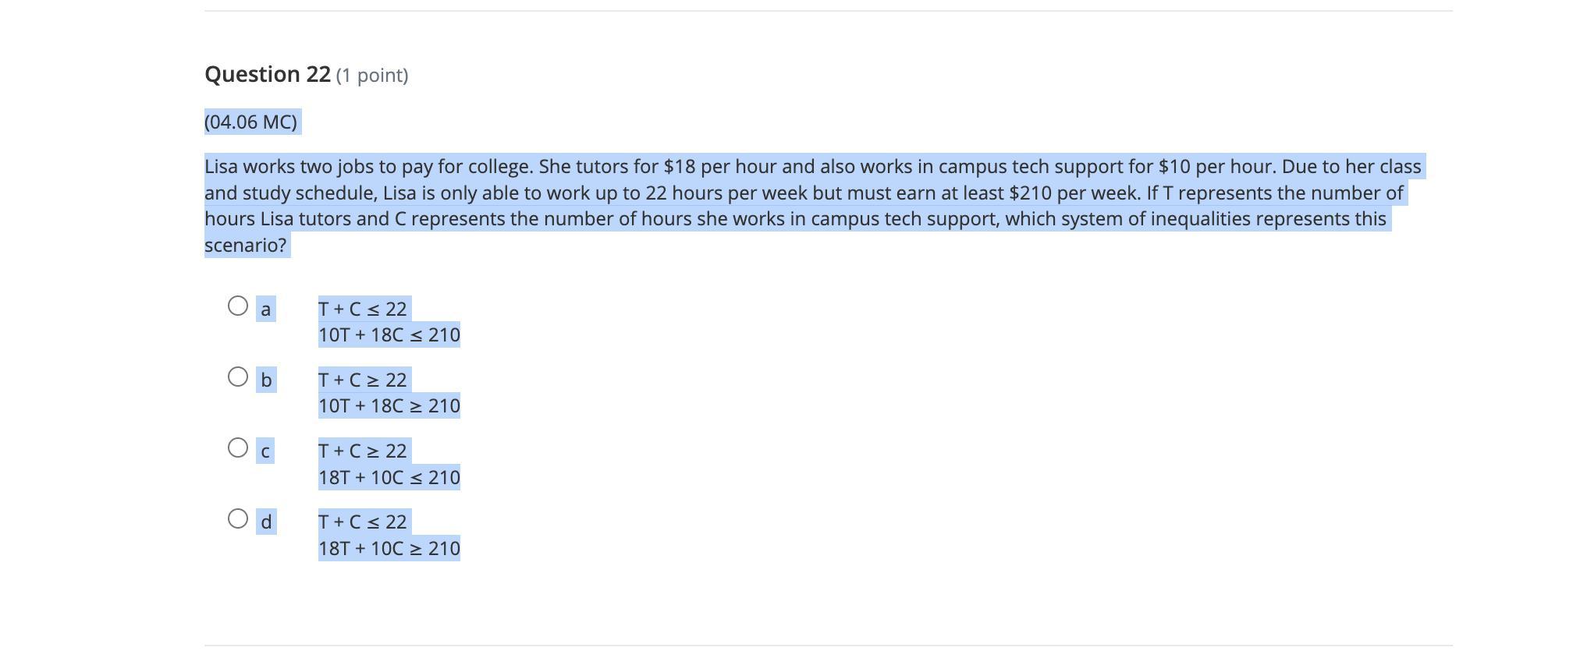Click T + C ≥ 22 in option c
Viewport: 1573px width, 658px height.
coord(363,451)
